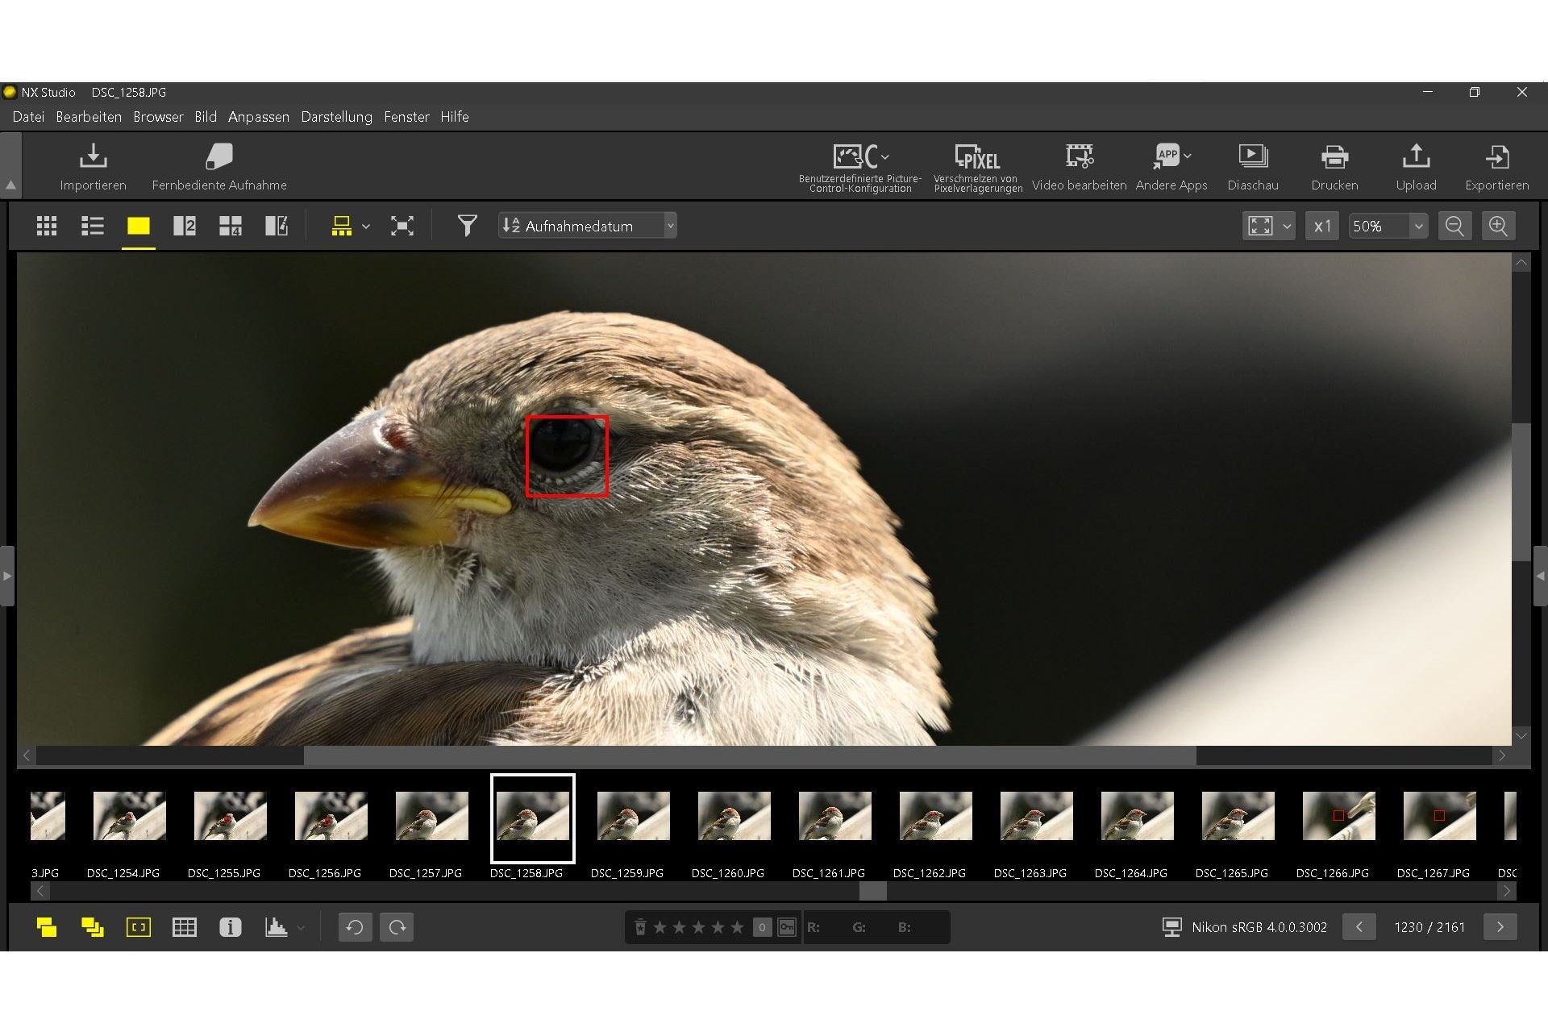This screenshot has width=1548, height=1032.
Task: Open the Aufnahmedatum sort dropdown
Action: [x=588, y=226]
